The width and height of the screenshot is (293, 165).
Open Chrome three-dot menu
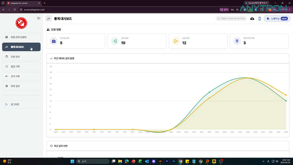[289, 9]
